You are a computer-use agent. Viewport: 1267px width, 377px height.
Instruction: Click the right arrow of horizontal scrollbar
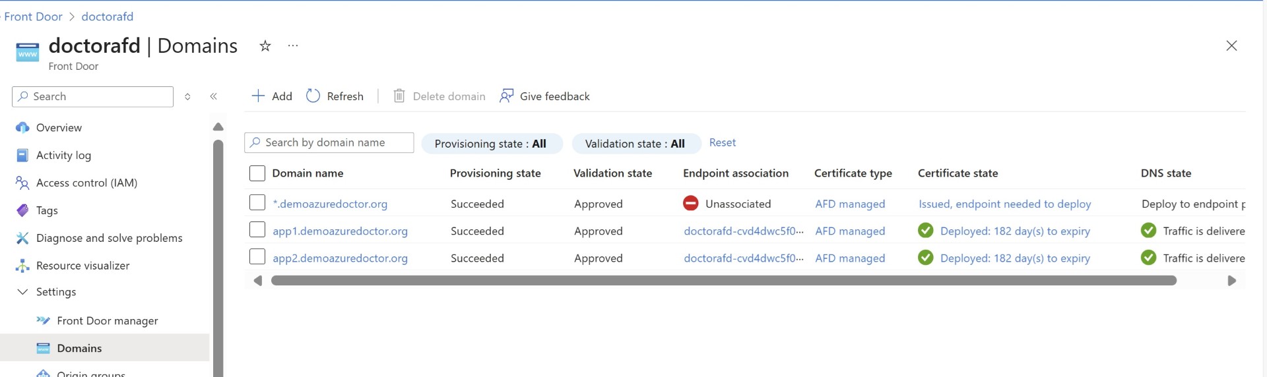click(1231, 281)
